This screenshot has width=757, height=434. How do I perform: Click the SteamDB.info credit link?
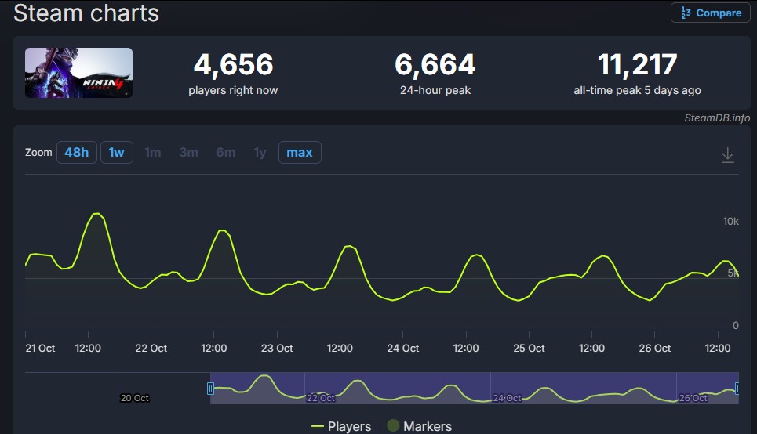717,118
